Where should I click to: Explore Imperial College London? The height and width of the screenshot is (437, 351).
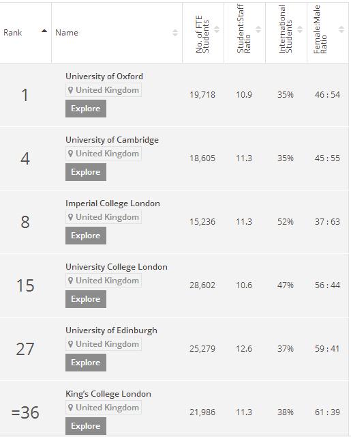[x=86, y=236]
